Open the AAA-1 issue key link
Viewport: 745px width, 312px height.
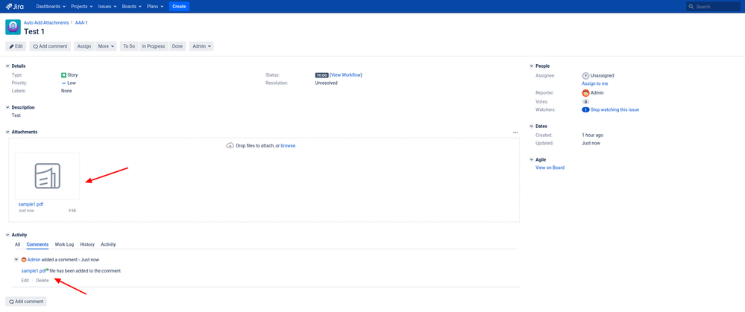click(x=81, y=23)
